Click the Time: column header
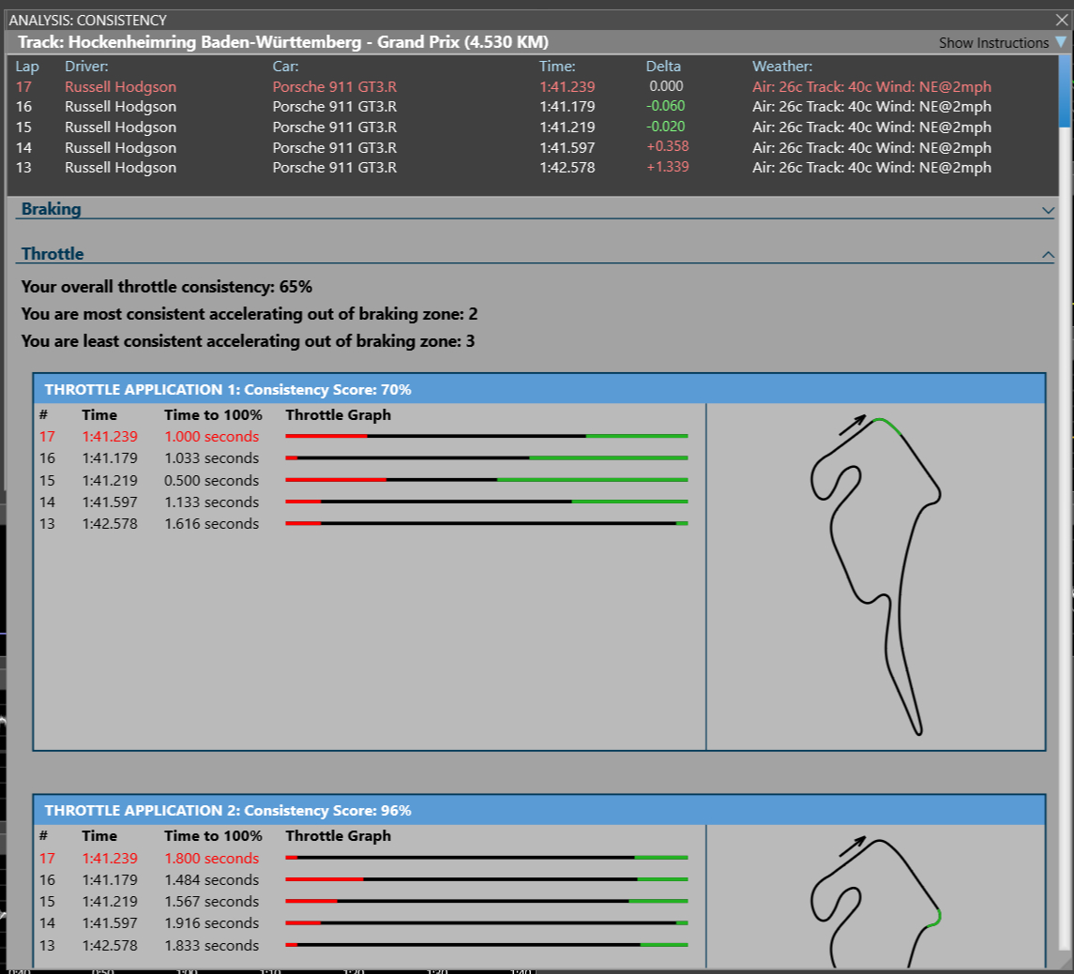 [557, 67]
